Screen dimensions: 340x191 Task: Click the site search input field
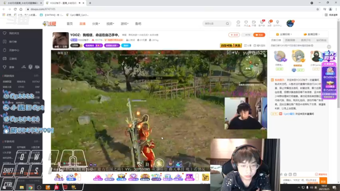tap(214, 24)
